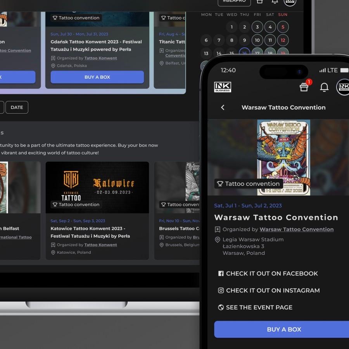Click the location pin next to Katowice, Poland
349x349 pixels.
[x=53, y=252]
